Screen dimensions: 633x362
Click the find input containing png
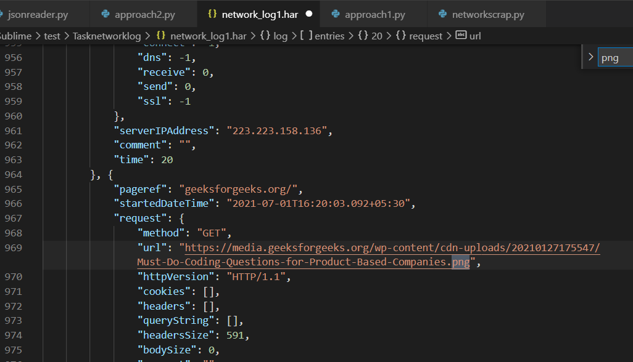[615, 58]
